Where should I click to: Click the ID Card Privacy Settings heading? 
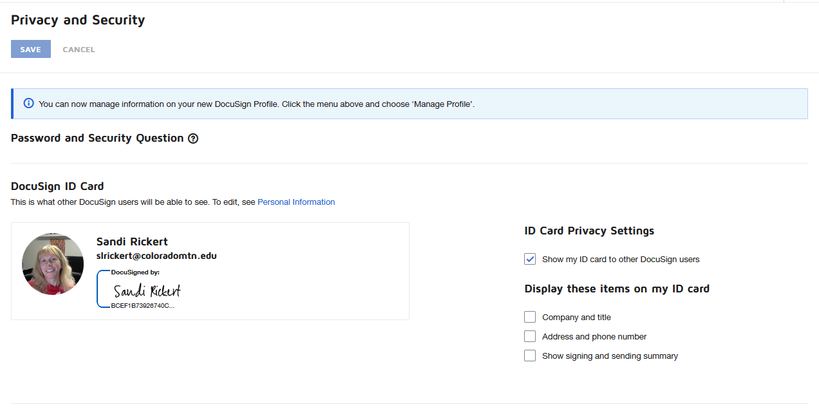click(589, 231)
